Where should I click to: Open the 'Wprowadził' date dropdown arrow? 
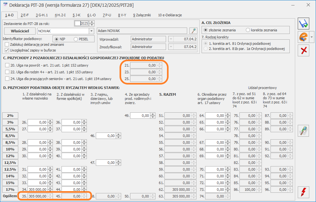point(171,39)
